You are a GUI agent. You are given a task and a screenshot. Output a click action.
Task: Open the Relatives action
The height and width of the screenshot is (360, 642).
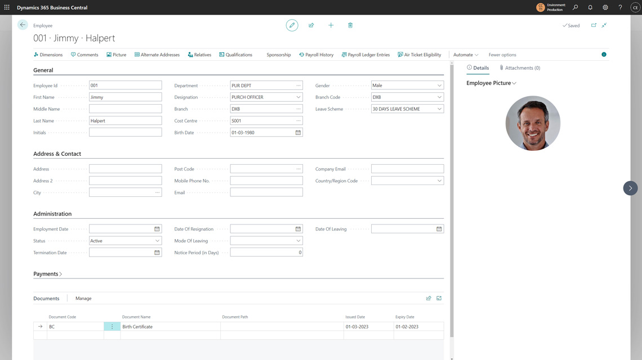coord(199,55)
